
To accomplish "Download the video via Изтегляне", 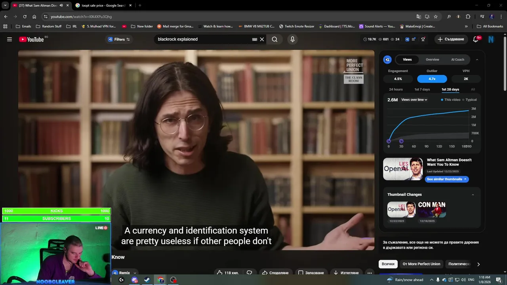I will (346, 273).
